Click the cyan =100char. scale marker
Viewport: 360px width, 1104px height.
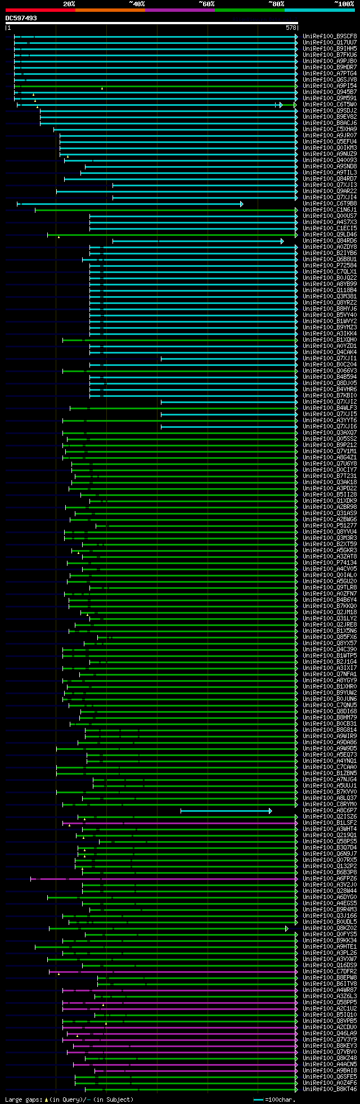[x=258, y=1099]
